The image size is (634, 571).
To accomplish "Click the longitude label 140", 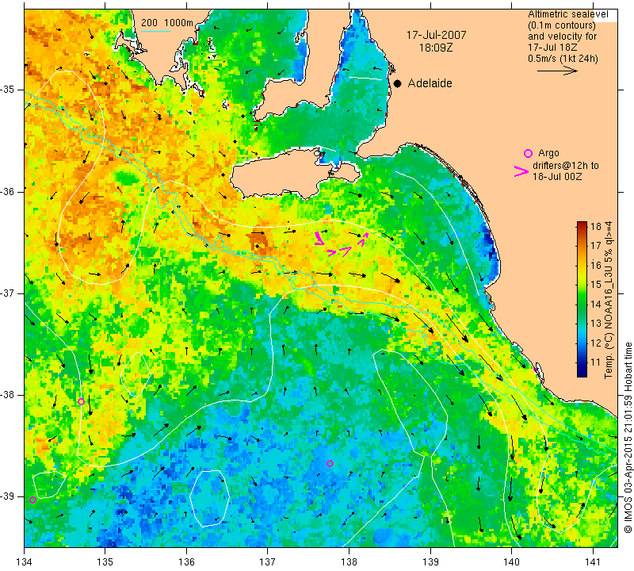I will (511, 561).
